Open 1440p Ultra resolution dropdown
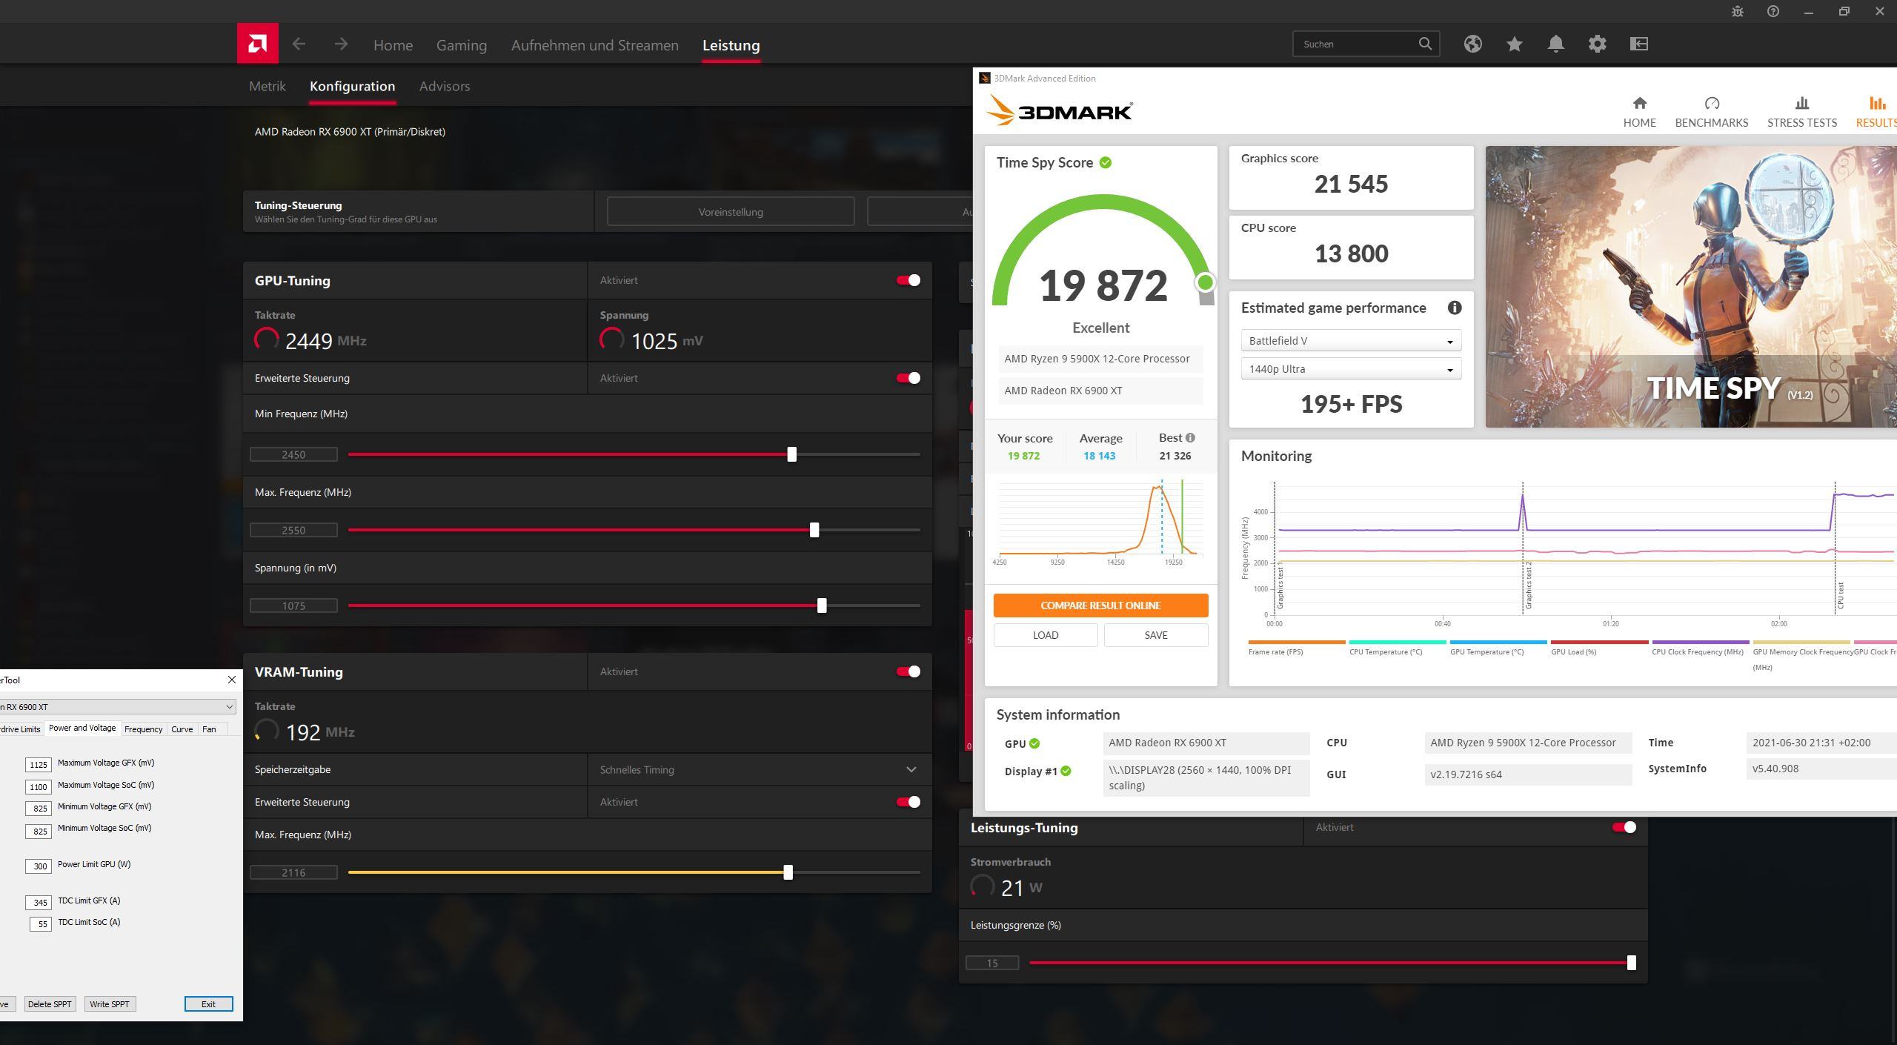 [x=1351, y=369]
